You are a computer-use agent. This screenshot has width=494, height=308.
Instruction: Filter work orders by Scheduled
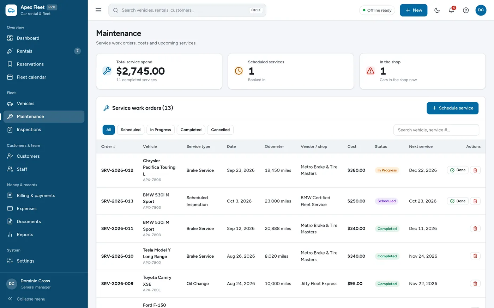131,130
